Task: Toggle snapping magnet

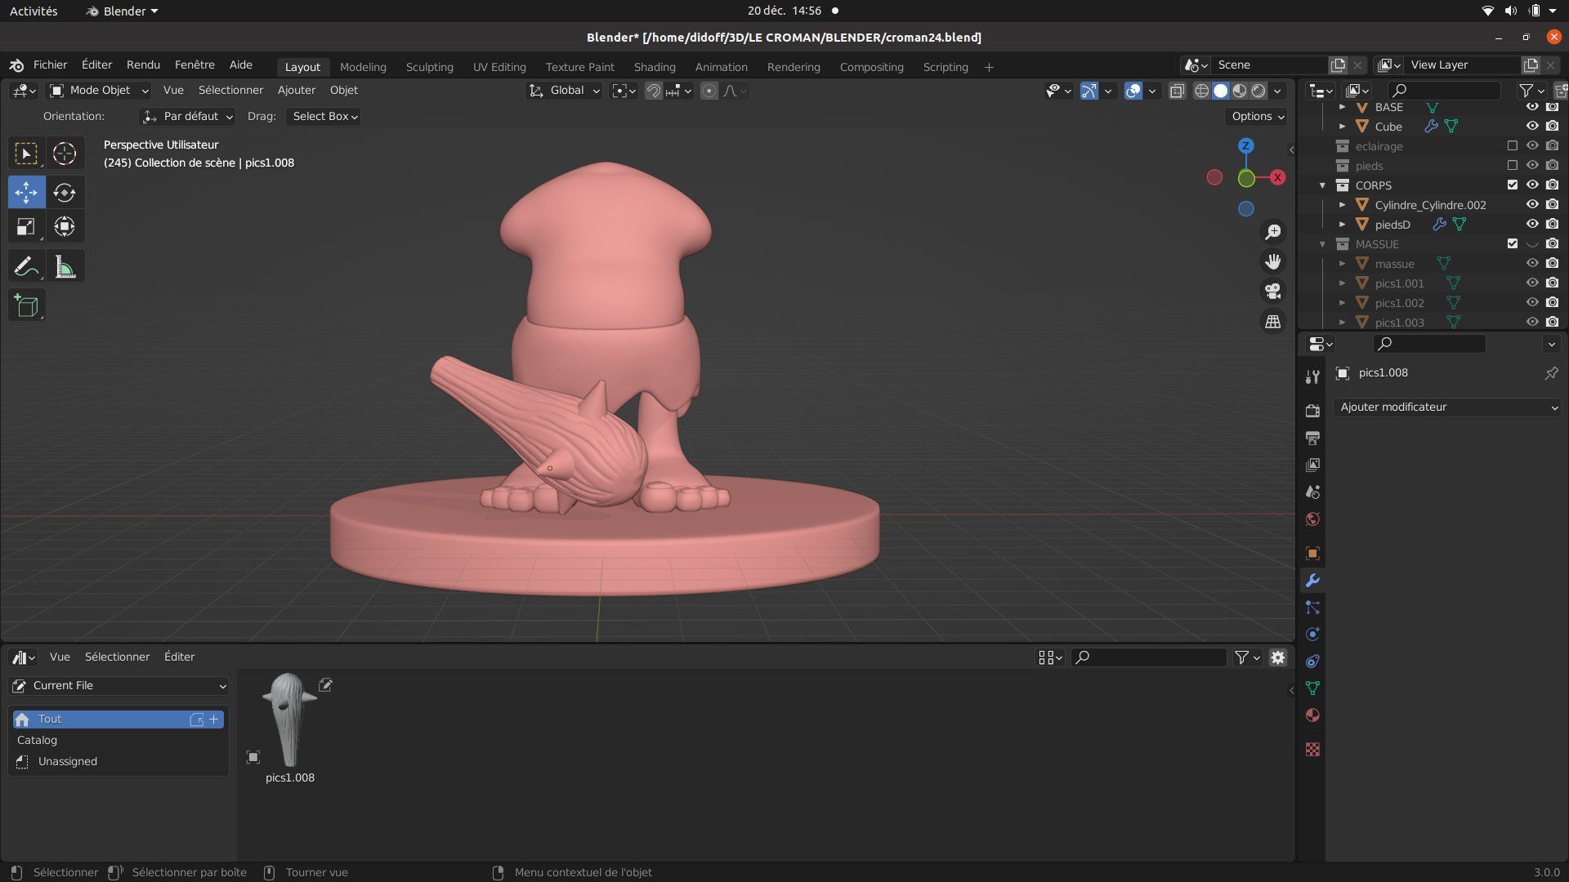Action: [x=653, y=91]
